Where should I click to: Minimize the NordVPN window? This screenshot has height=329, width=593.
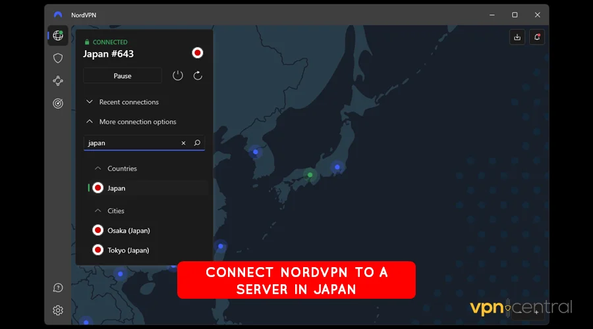pos(492,14)
